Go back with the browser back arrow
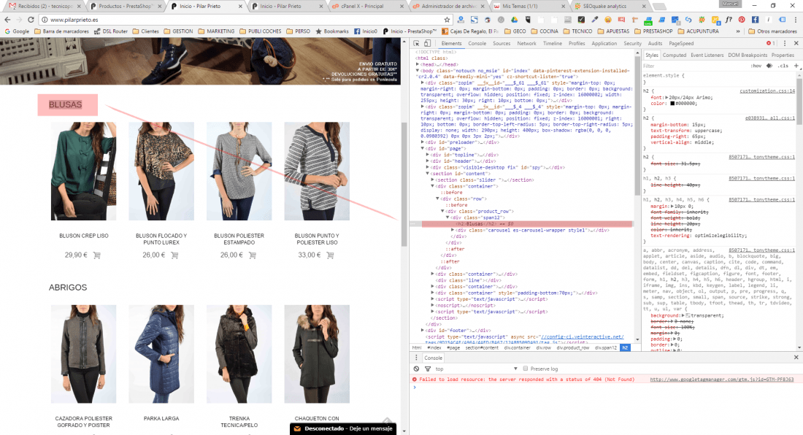Image resolution: width=803 pixels, height=435 pixels. pos(7,20)
